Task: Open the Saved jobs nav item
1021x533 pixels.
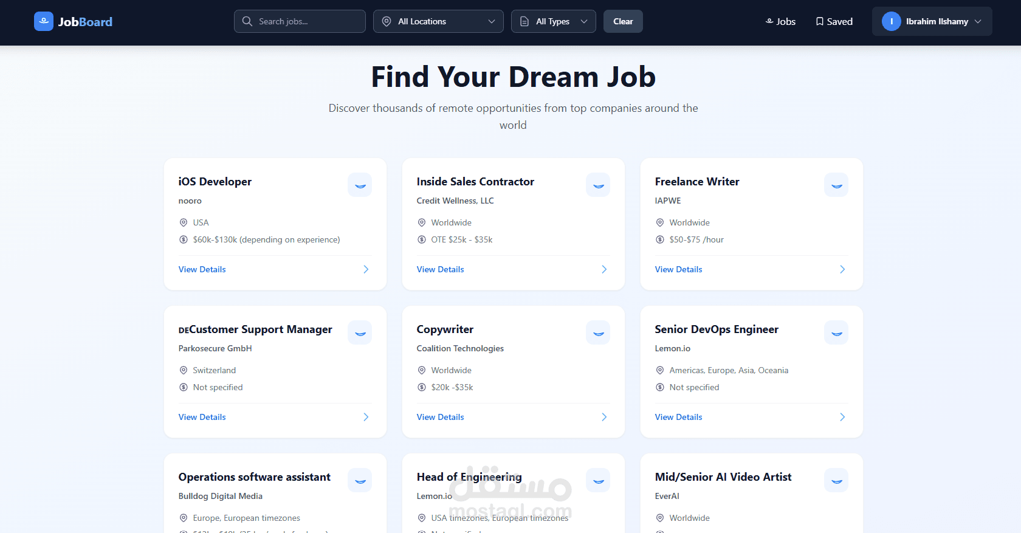Action: coord(834,21)
